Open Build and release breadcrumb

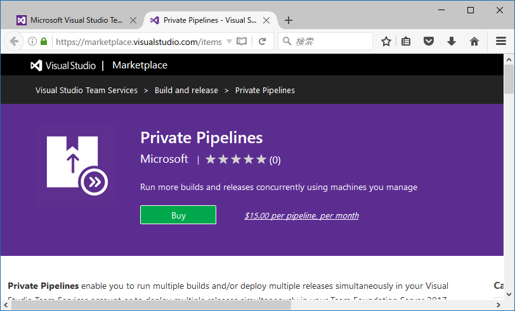point(186,90)
